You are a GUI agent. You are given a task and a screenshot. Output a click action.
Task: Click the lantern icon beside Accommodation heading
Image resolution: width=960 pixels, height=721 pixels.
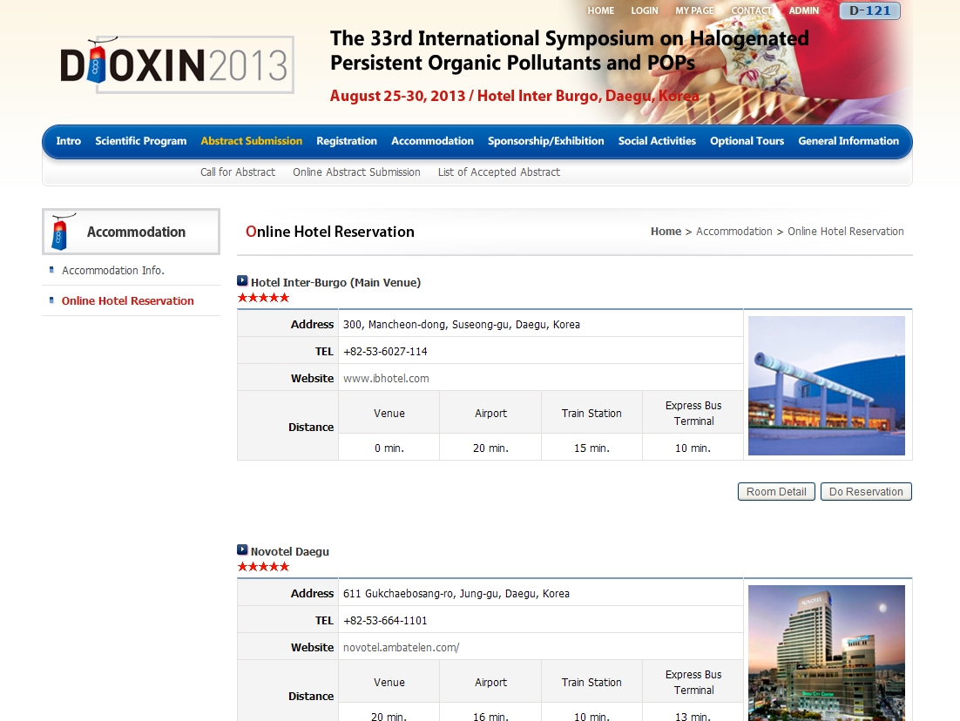(61, 232)
